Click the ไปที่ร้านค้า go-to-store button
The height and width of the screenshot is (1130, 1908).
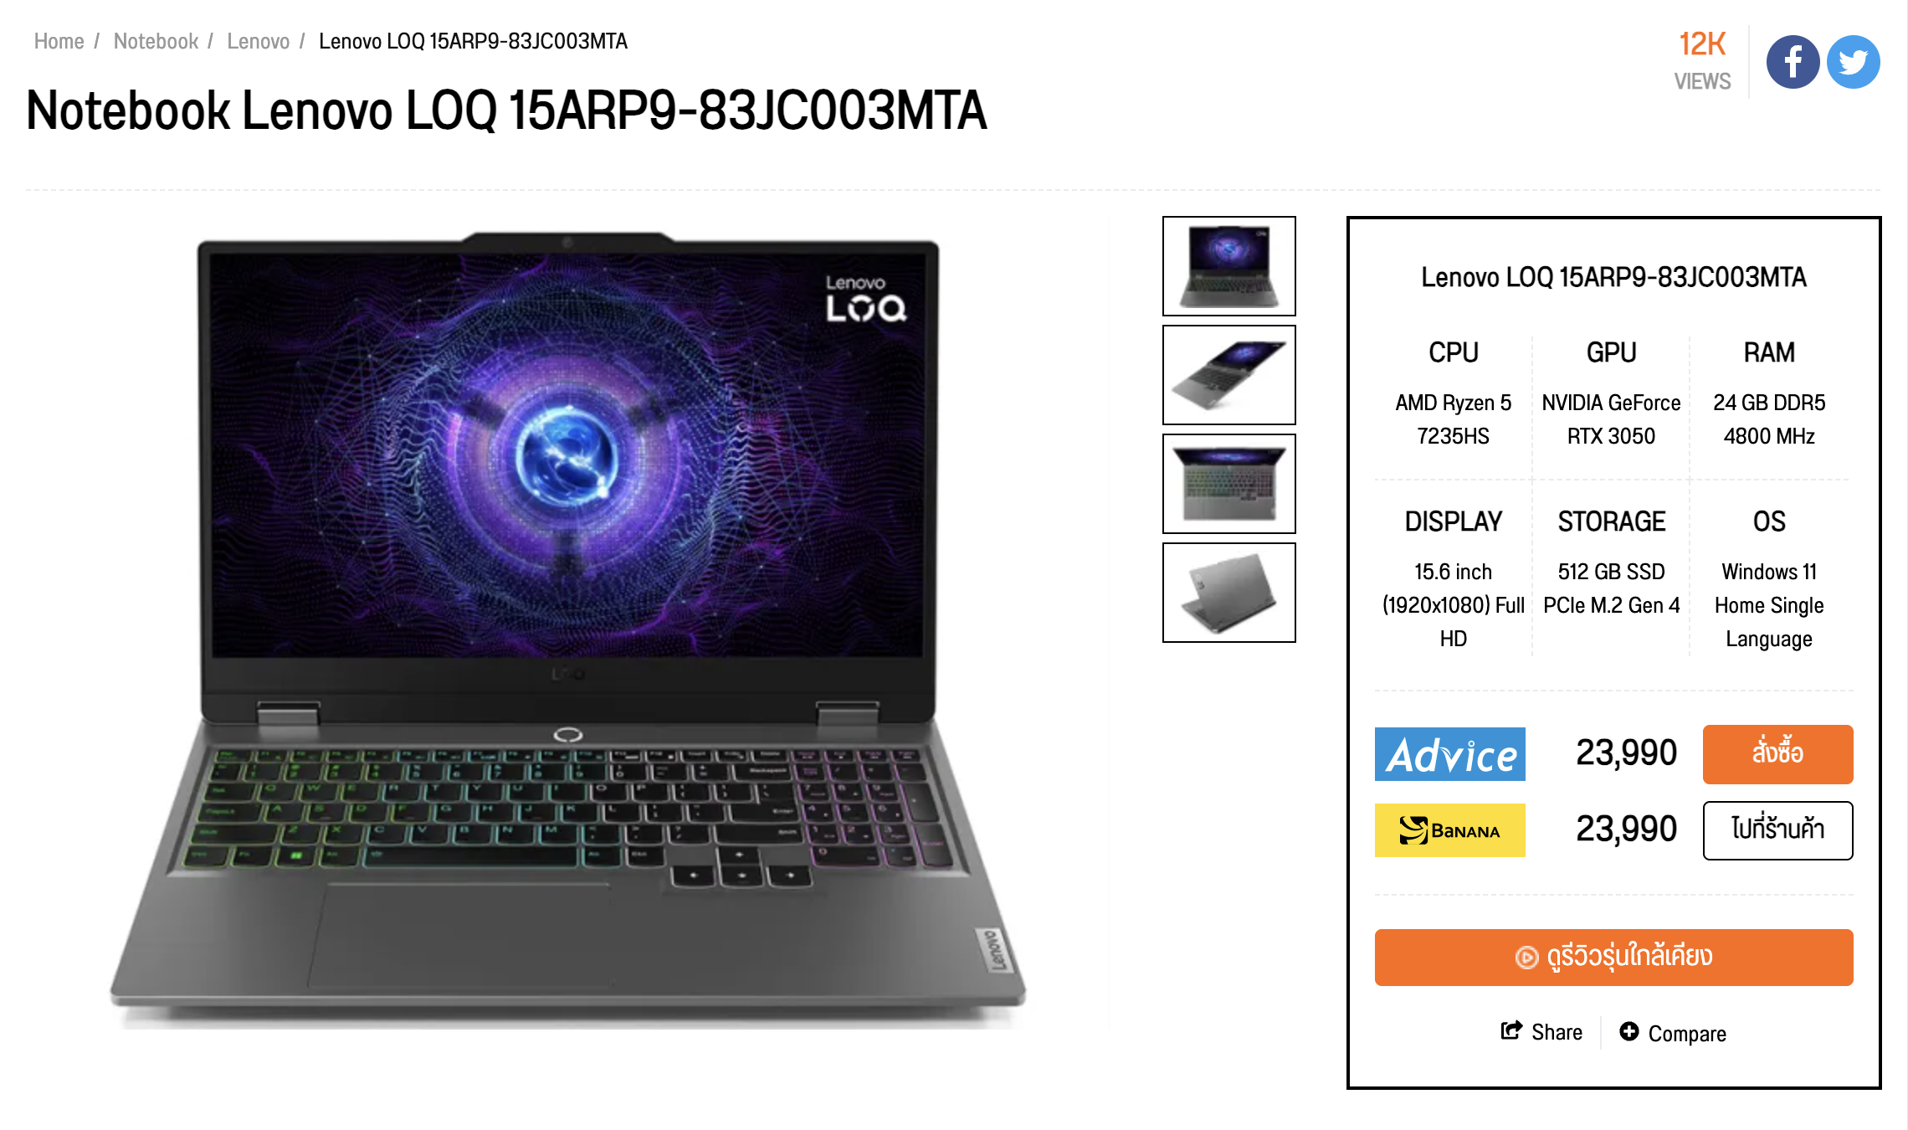coord(1778,830)
